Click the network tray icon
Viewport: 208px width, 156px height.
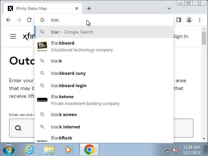167,150
